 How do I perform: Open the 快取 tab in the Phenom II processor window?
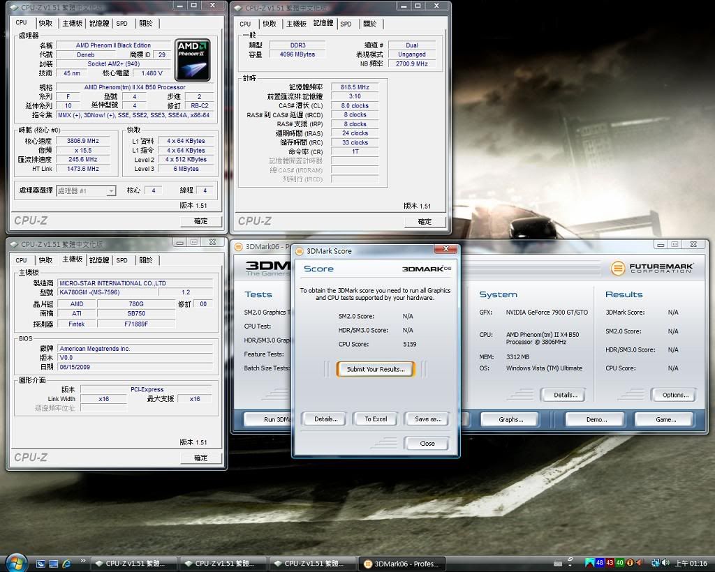45,24
